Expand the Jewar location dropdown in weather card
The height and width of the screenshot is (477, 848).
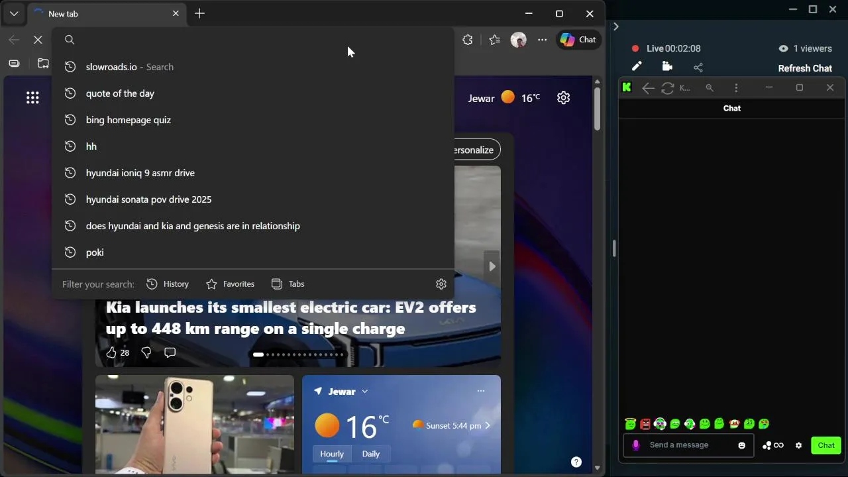[364, 392]
